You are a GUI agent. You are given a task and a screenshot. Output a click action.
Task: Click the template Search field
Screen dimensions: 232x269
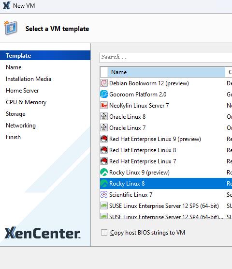pyautogui.click(x=166, y=57)
